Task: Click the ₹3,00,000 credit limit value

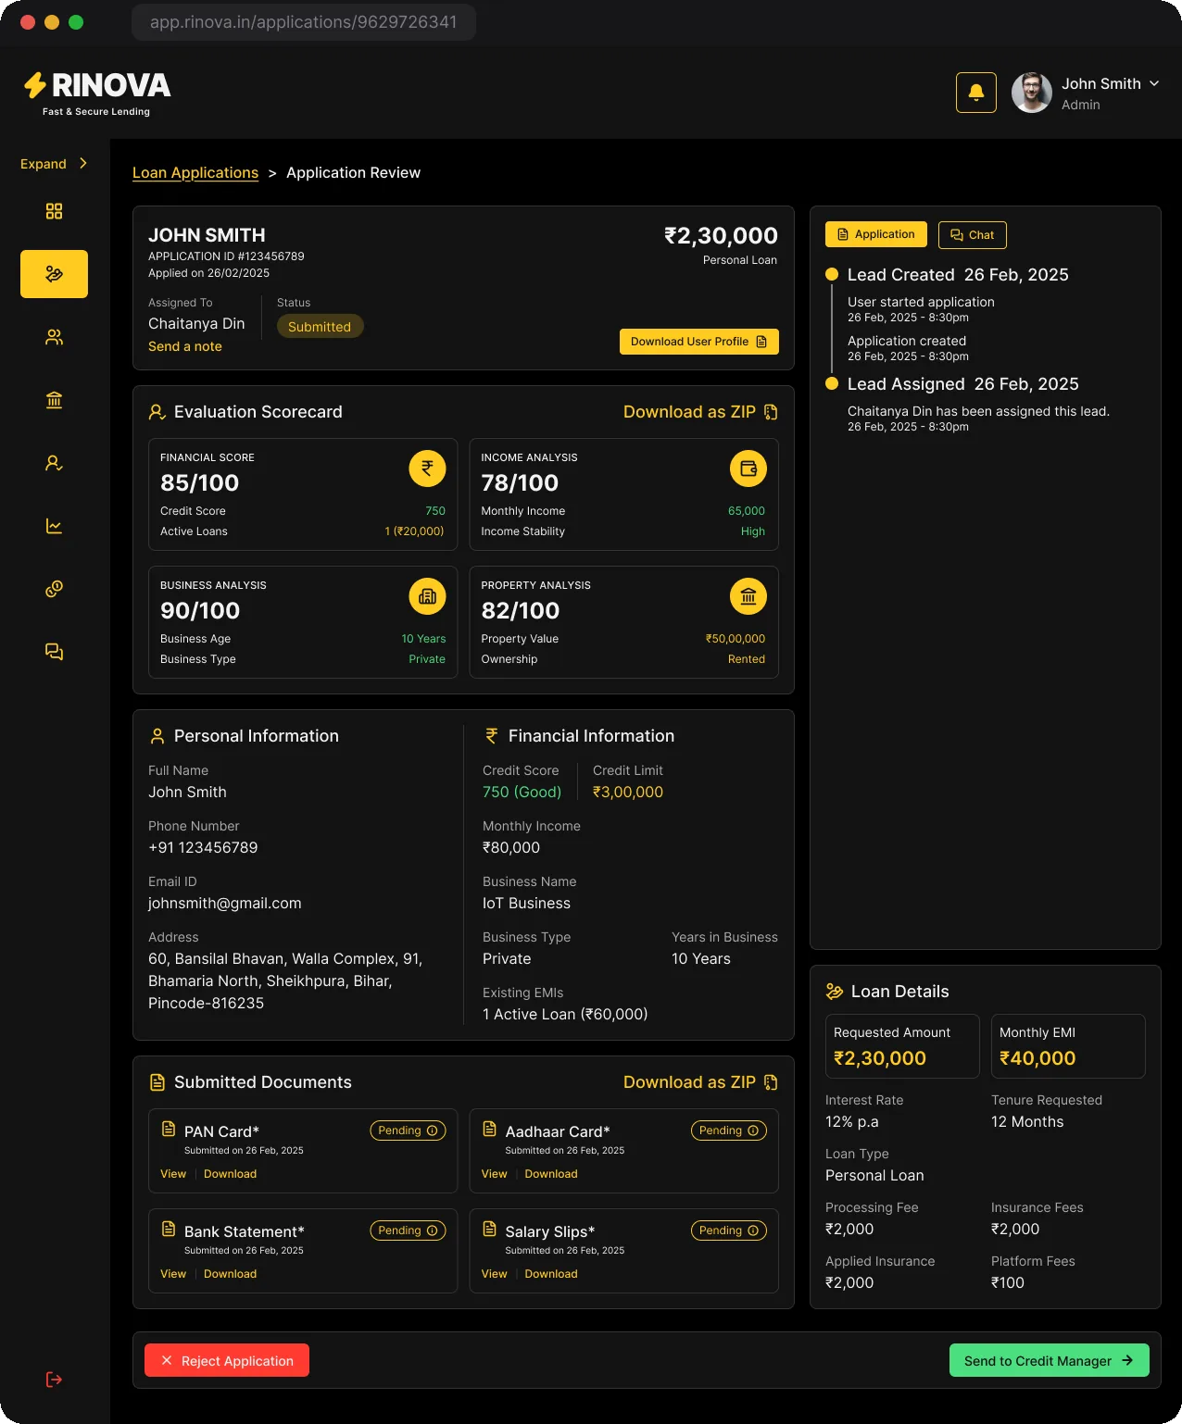Action: tap(628, 792)
